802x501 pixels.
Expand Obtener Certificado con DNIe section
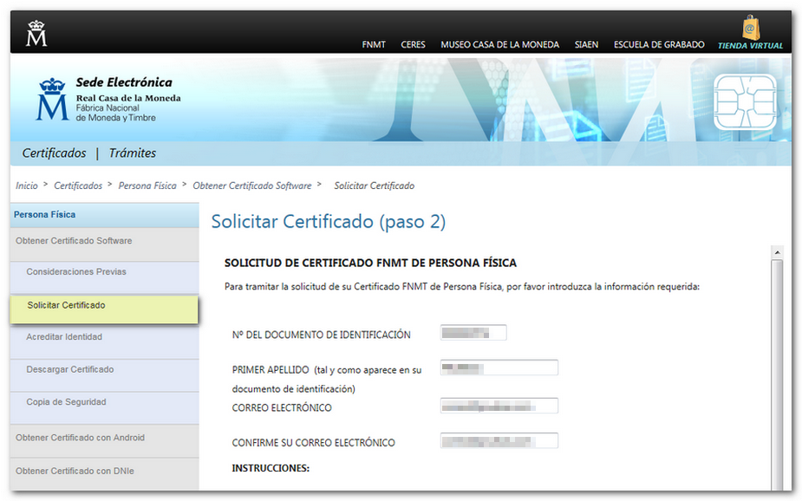pyautogui.click(x=75, y=471)
